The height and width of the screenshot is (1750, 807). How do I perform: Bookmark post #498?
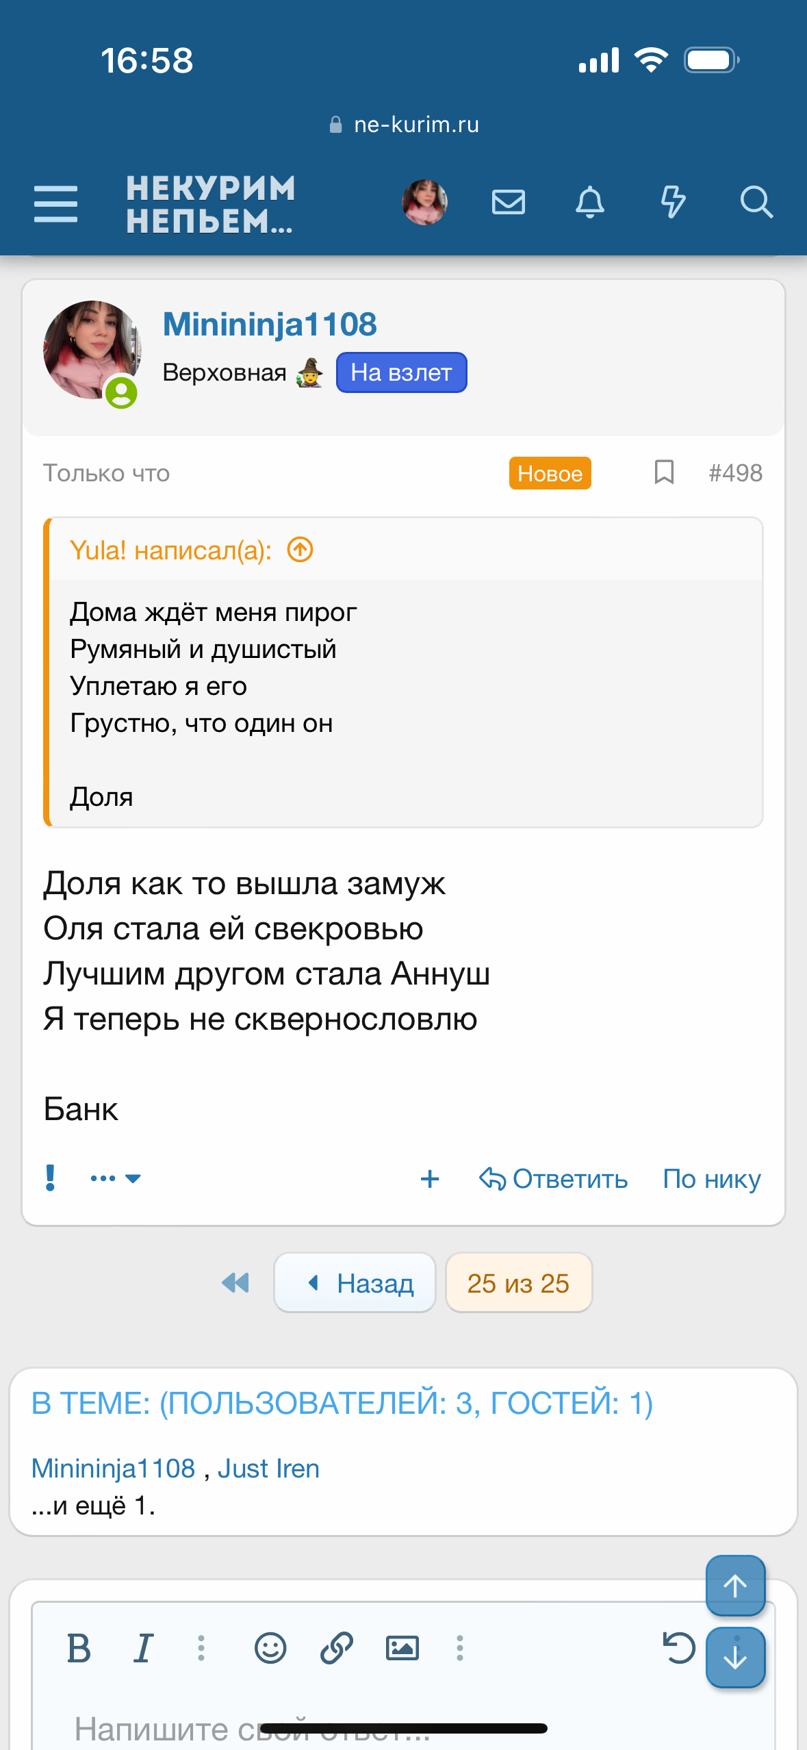[663, 472]
